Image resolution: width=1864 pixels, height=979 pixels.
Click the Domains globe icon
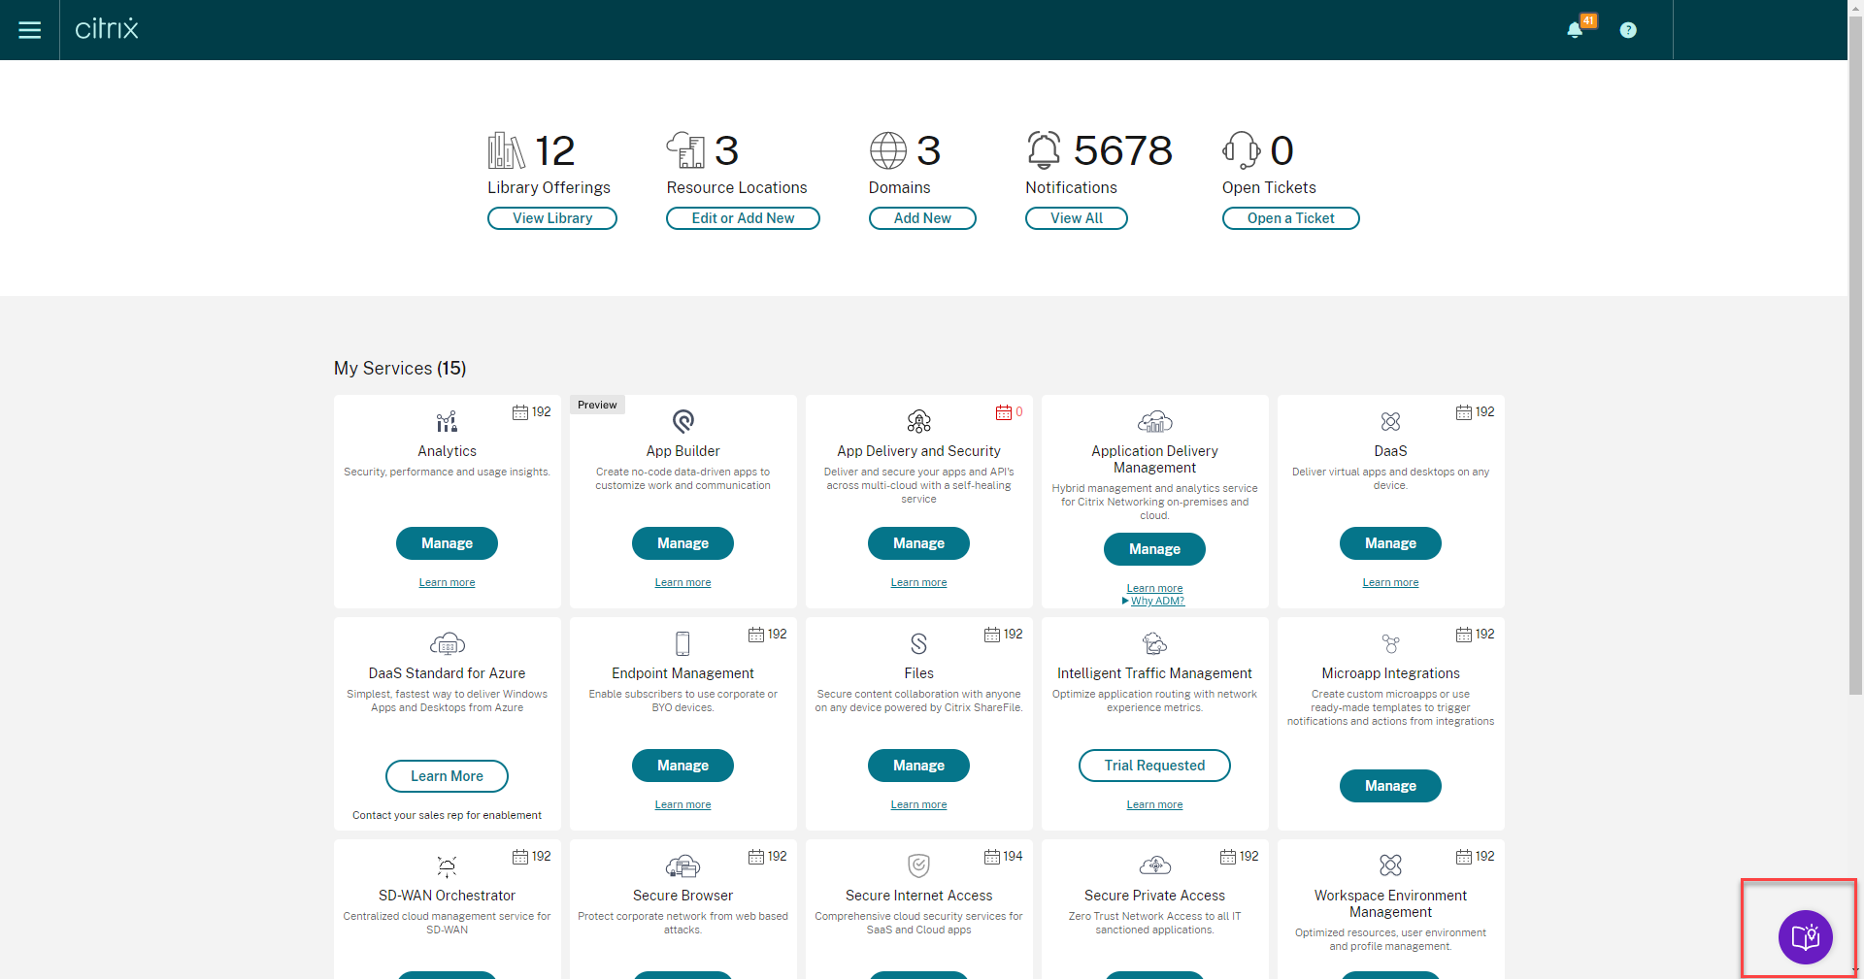(x=887, y=150)
